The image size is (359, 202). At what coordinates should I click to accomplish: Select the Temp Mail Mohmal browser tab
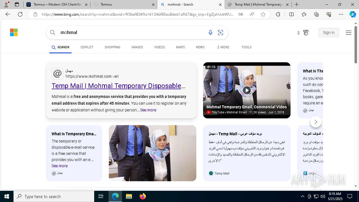tap(258, 4)
